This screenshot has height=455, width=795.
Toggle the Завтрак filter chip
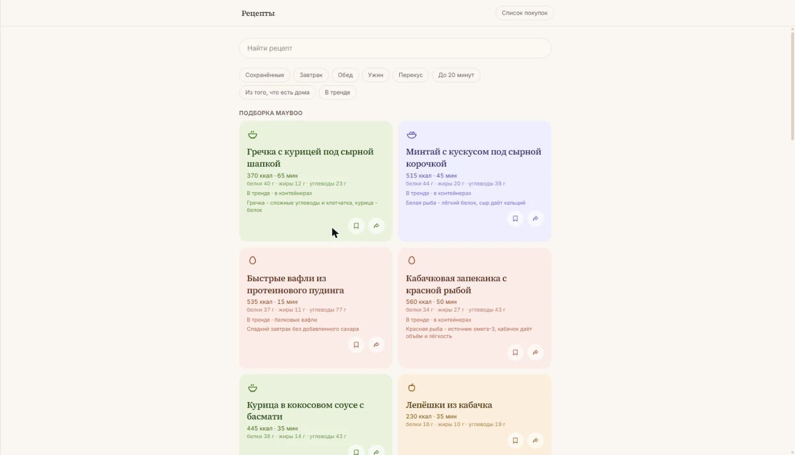tap(311, 75)
